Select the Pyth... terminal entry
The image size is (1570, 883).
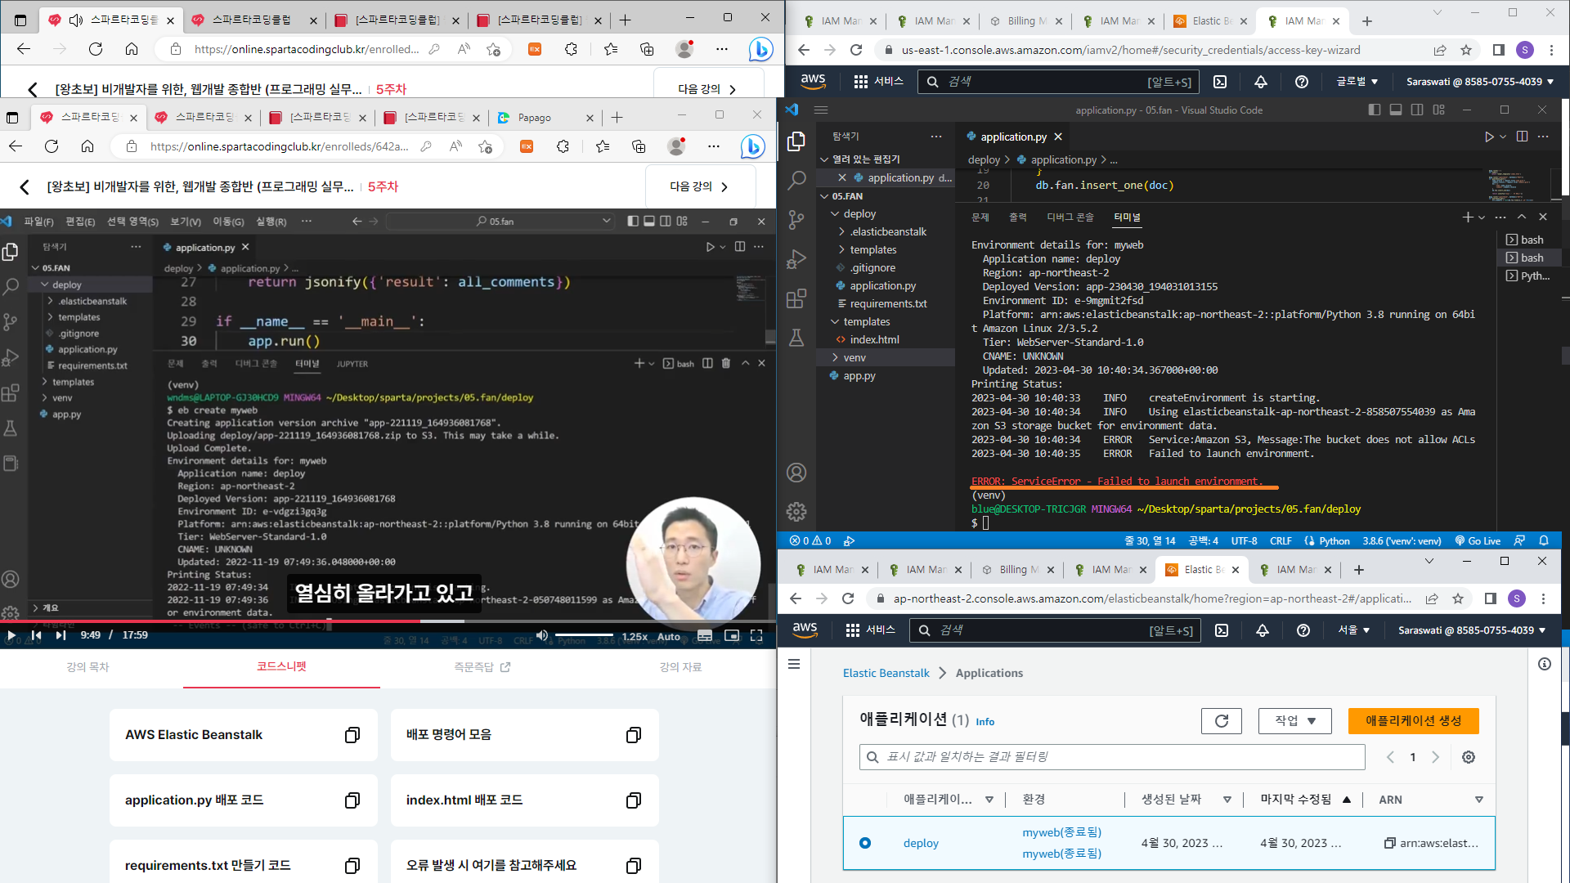(x=1528, y=276)
